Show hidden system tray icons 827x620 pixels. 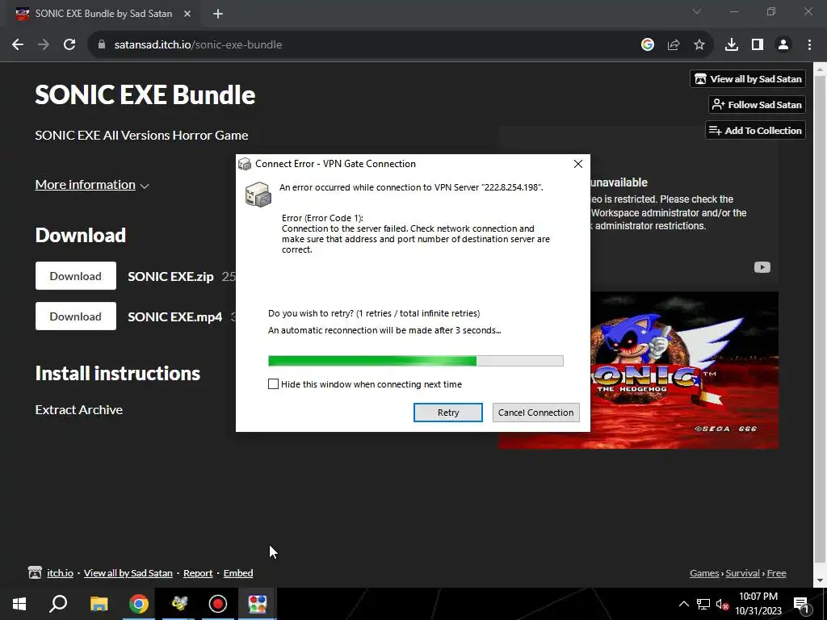point(683,604)
